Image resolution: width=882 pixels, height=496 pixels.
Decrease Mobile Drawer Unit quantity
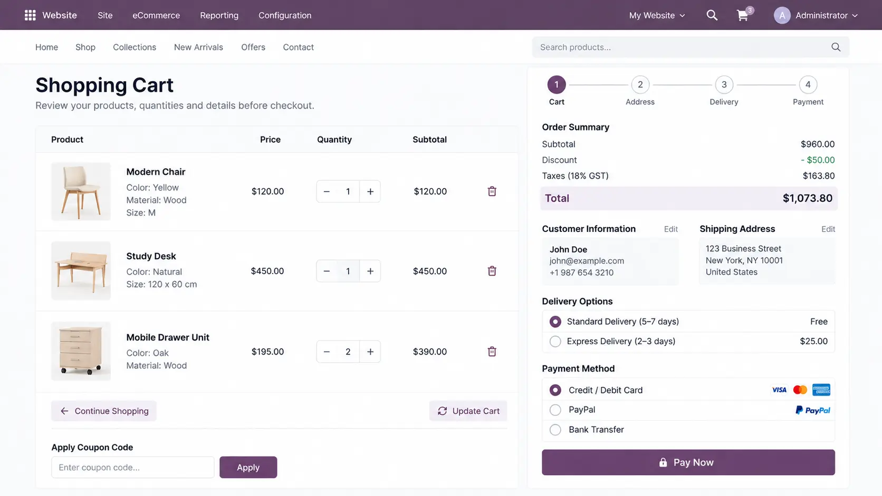tap(327, 352)
